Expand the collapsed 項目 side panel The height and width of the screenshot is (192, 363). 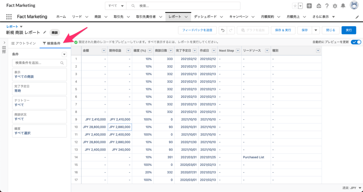[4, 43]
